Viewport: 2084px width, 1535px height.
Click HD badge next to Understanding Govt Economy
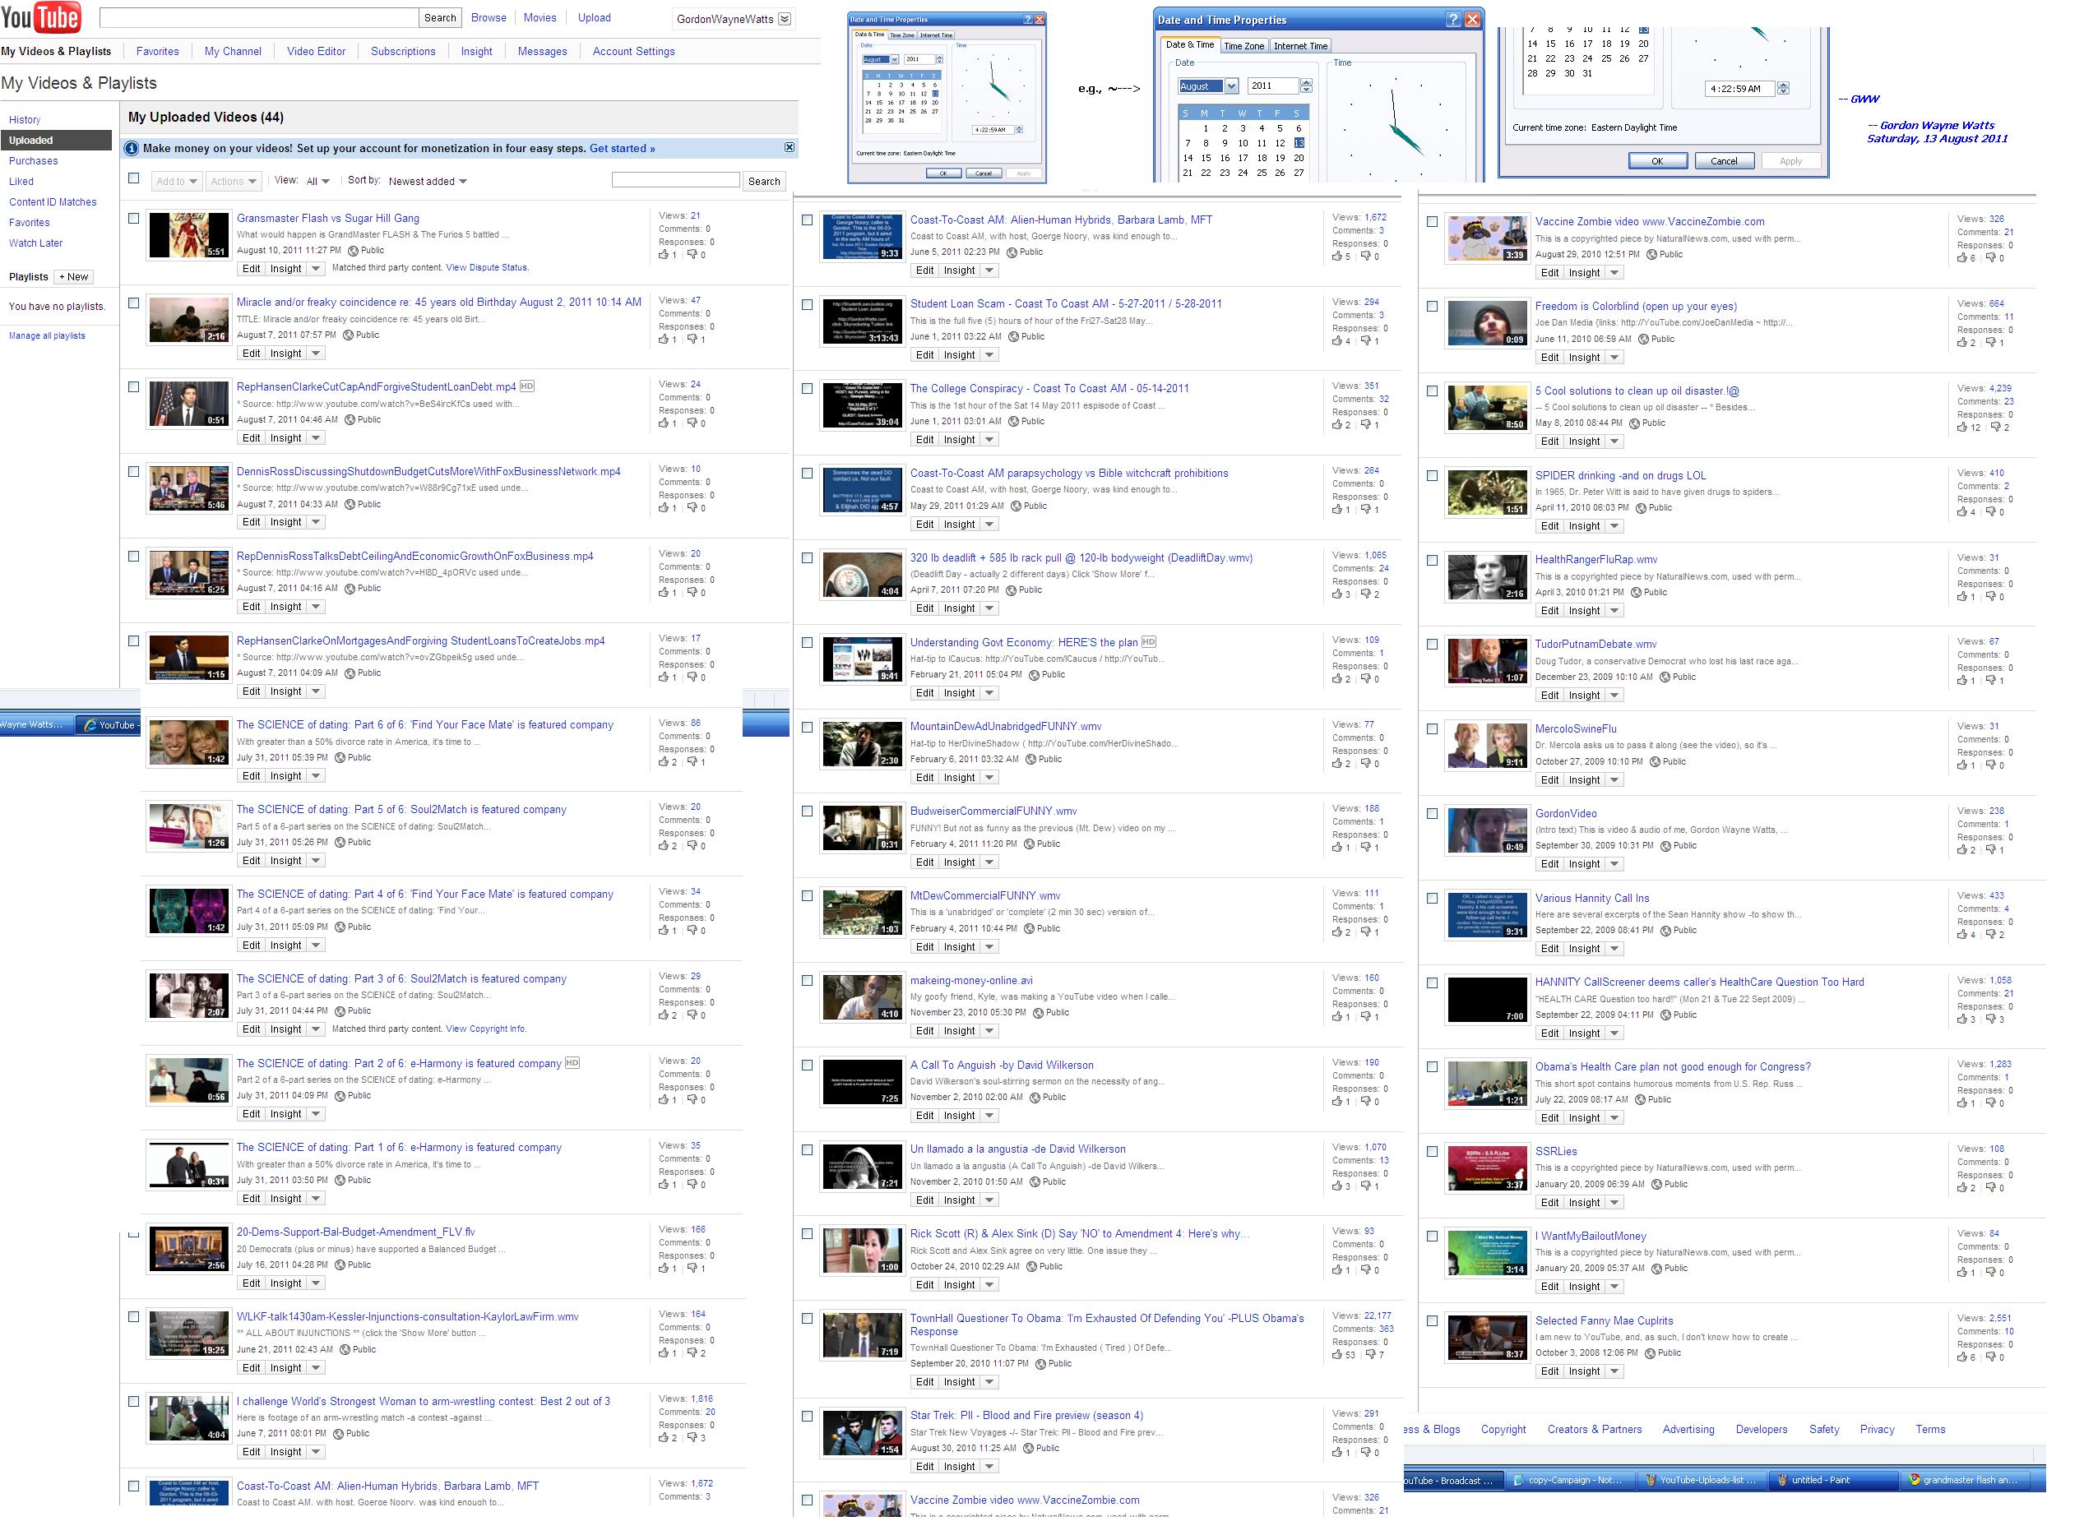pos(1149,642)
